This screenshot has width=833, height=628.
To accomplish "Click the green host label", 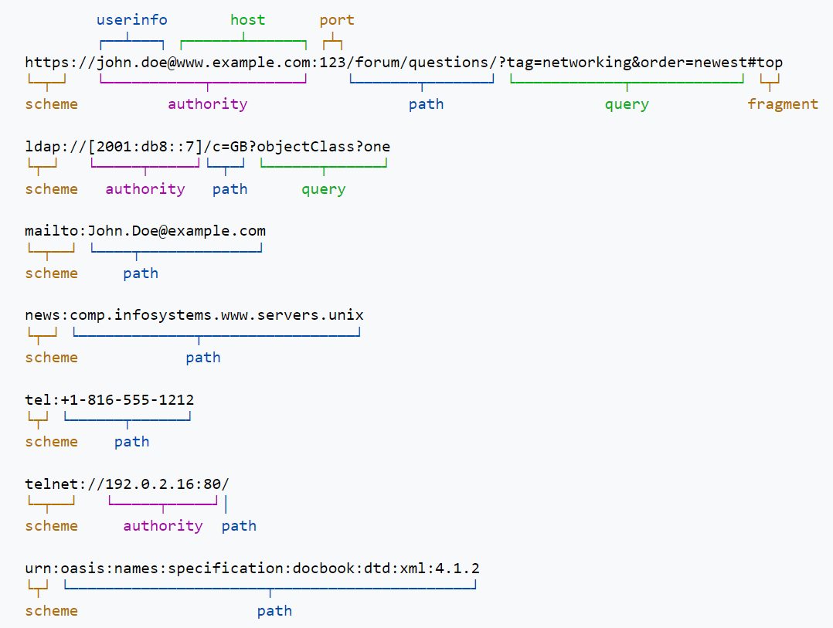I will coord(247,20).
